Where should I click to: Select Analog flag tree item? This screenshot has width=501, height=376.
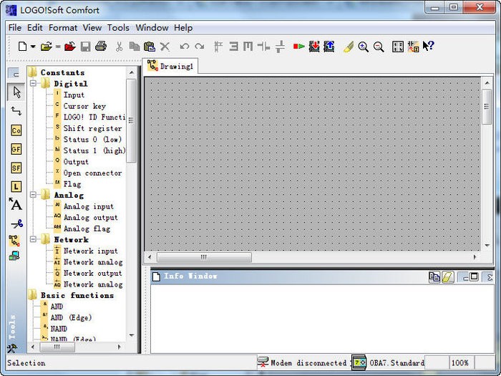pyautogui.click(x=87, y=228)
